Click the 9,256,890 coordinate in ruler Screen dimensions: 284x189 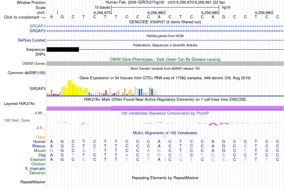tap(263, 13)
